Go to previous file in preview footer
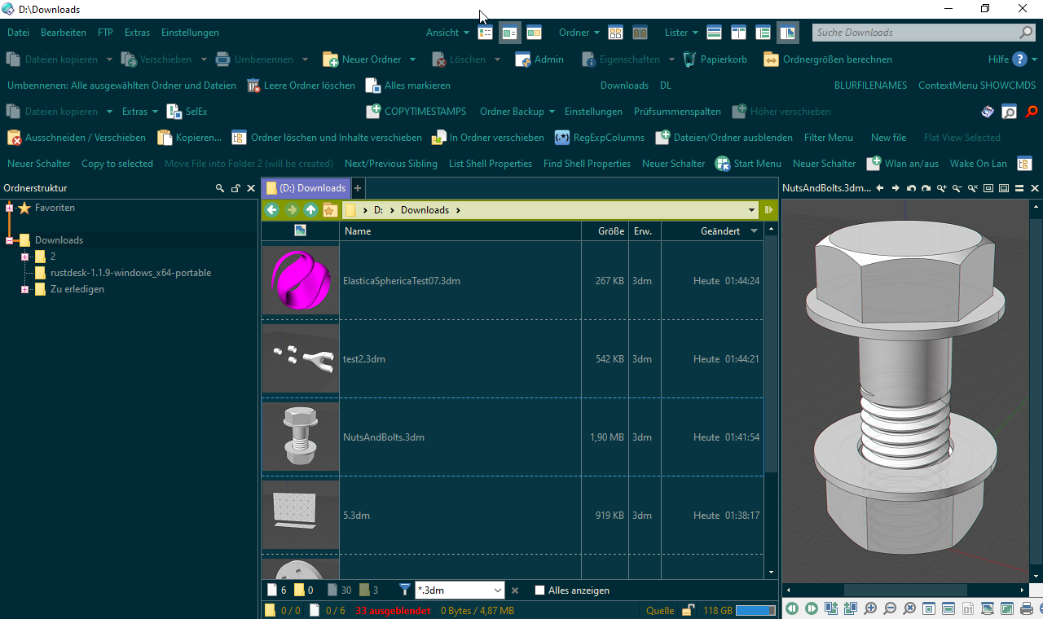Viewport: 1043px width, 619px height. pyautogui.click(x=792, y=608)
